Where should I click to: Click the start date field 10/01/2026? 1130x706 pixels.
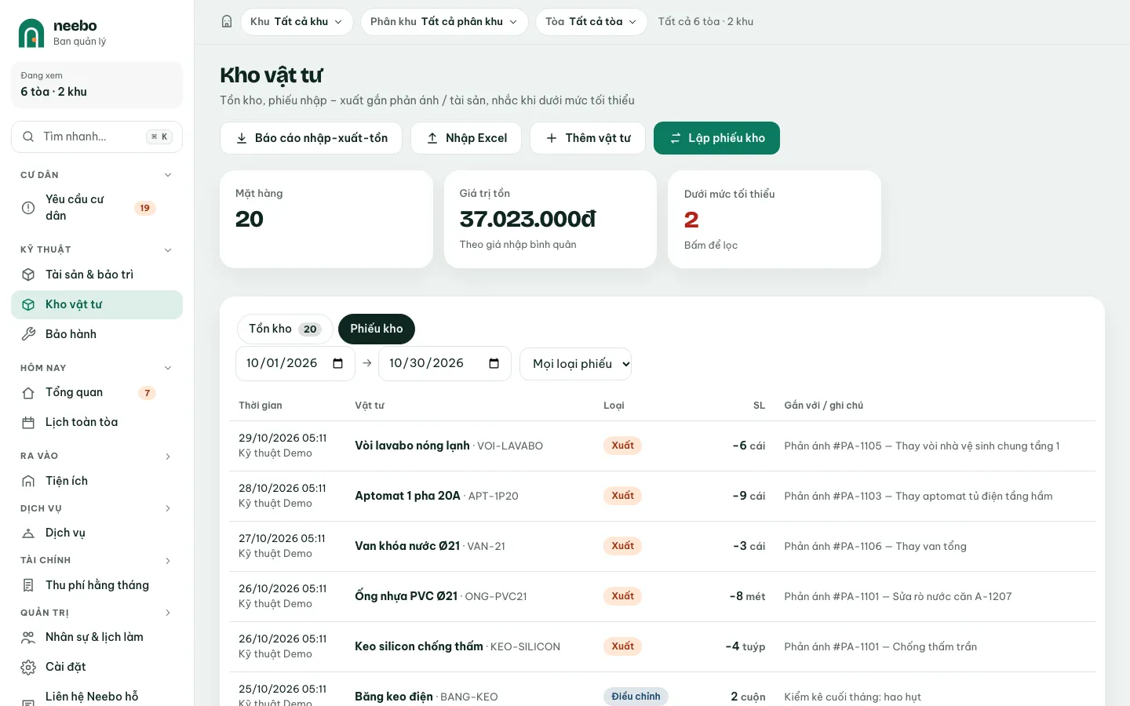295,364
